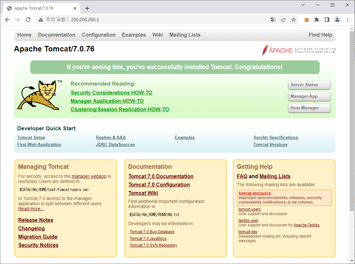Open the tomcat-dev mailing list link

(248, 232)
